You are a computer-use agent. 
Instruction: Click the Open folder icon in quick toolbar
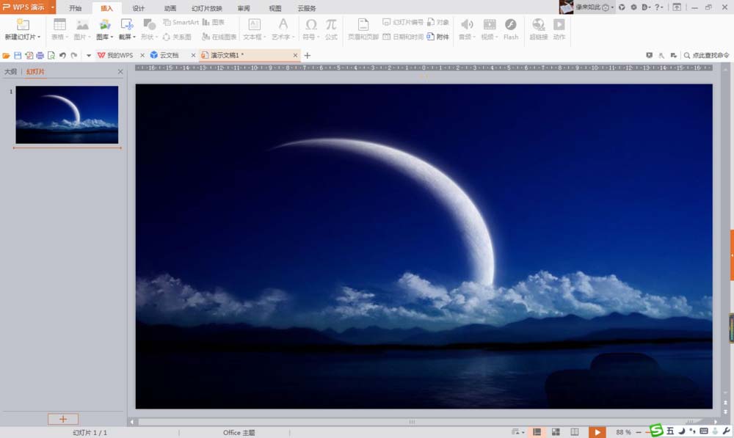(x=6, y=55)
